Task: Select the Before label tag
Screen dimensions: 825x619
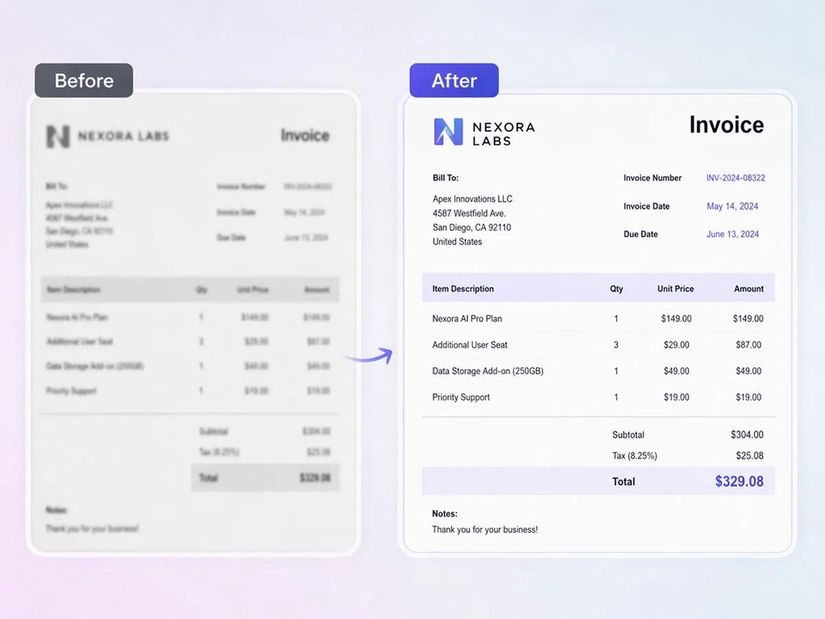Action: pyautogui.click(x=84, y=80)
